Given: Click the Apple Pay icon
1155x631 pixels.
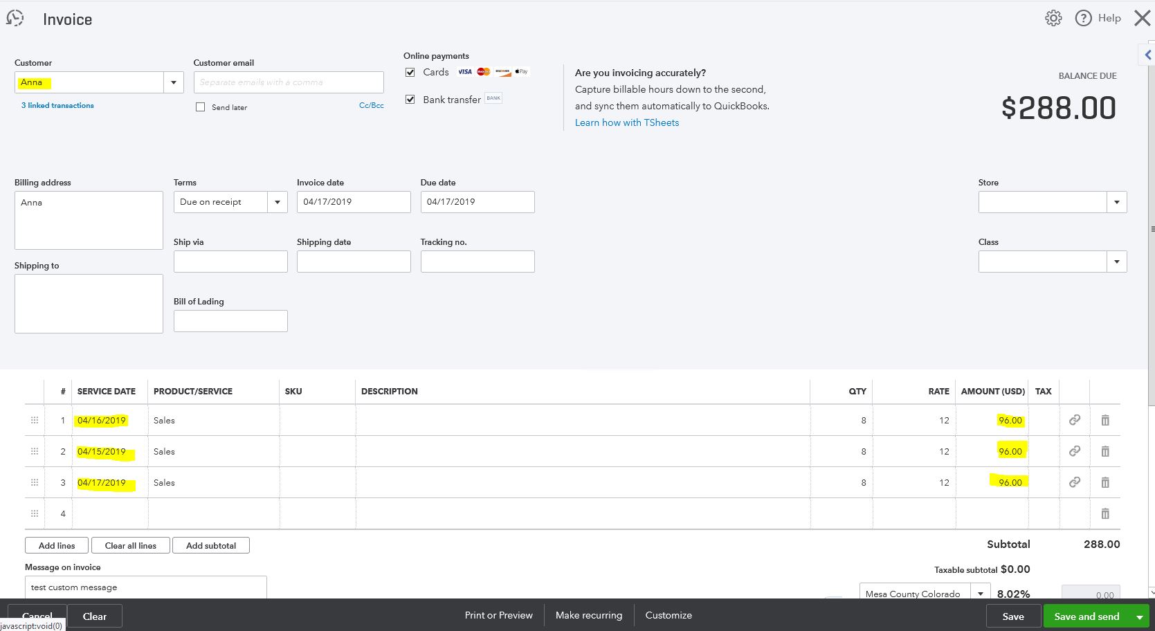Looking at the screenshot, I should click(x=520, y=71).
